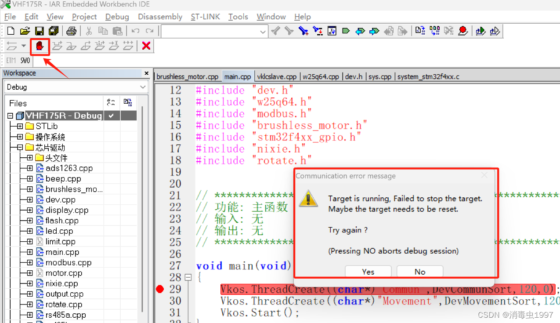Viewport: 560px width, 323px height.
Task: Click the Step Into debug icon
Action: (72, 46)
